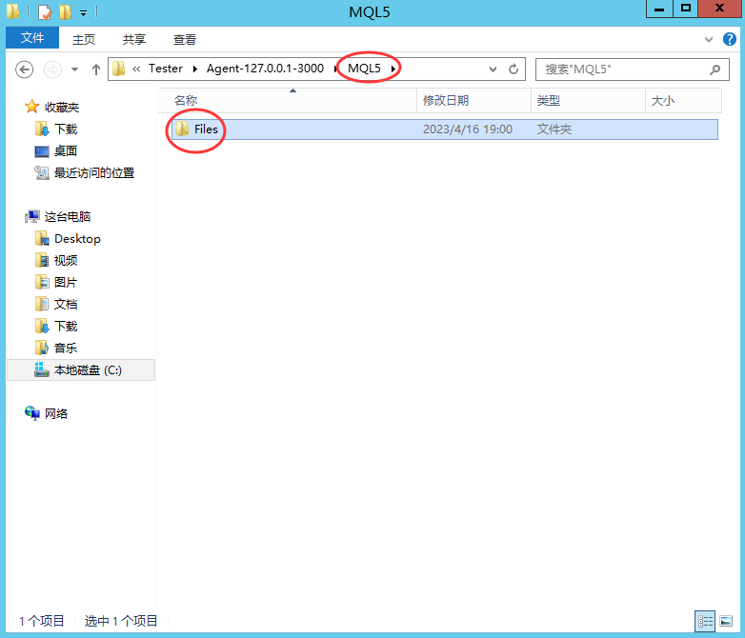Open Customize Quick Access Toolbar dropdown
Viewport: 745px width, 638px height.
[83, 13]
